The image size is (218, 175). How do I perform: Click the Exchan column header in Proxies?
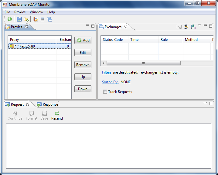[64, 40]
